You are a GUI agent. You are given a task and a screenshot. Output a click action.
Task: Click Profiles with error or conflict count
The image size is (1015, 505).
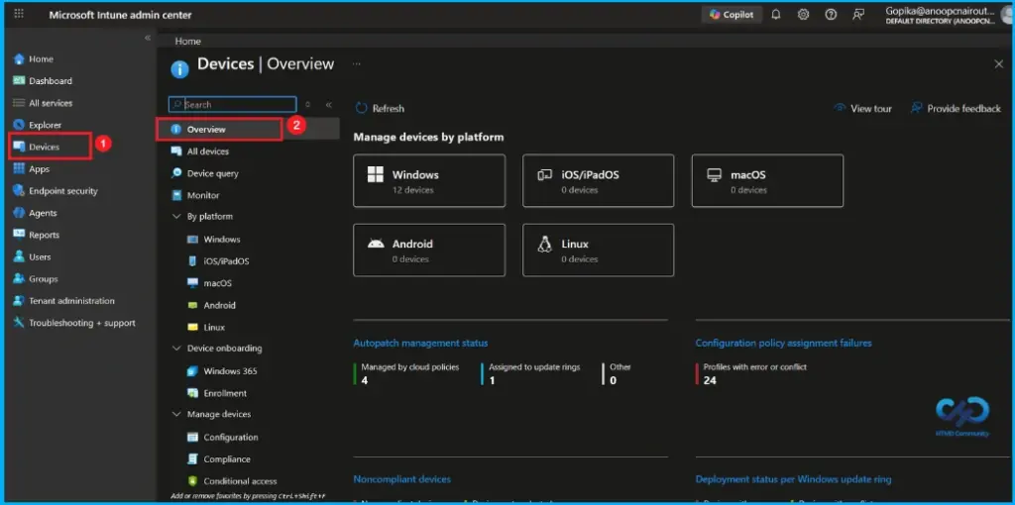tap(710, 381)
